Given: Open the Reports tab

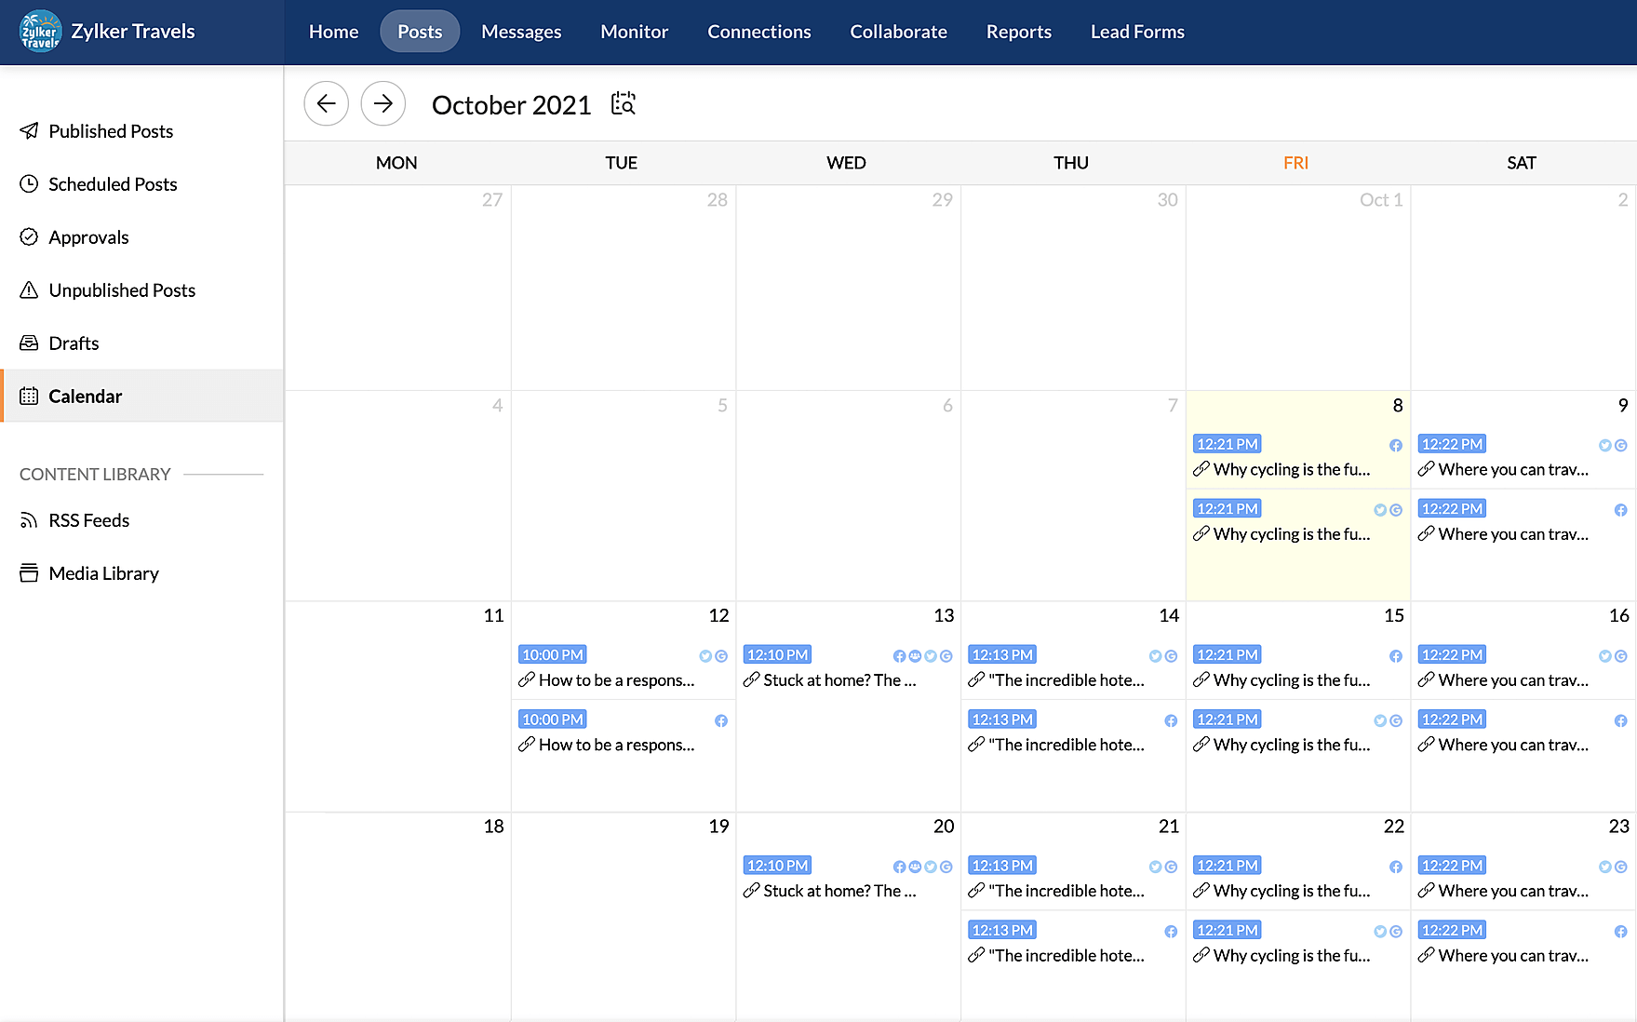Looking at the screenshot, I should pyautogui.click(x=1019, y=32).
